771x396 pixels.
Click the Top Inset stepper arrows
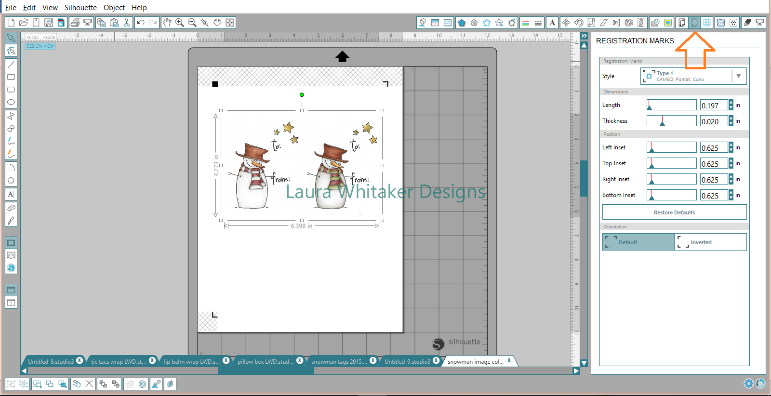[x=731, y=163]
